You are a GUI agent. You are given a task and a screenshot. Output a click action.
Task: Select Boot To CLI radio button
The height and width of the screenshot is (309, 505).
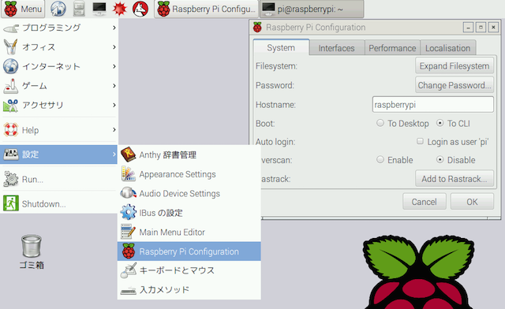440,123
